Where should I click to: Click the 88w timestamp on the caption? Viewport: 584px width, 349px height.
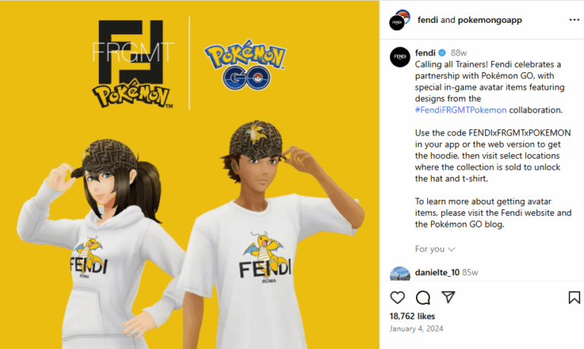(x=459, y=53)
